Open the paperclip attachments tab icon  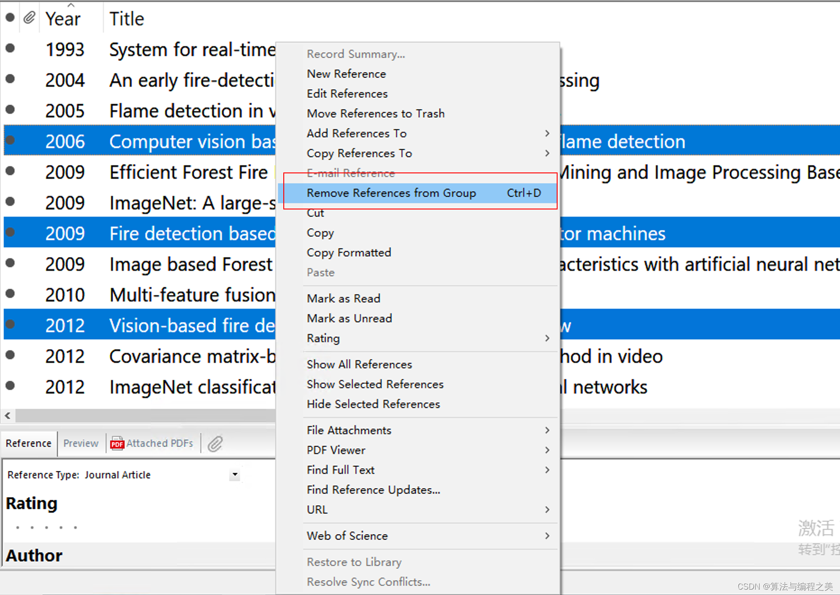(x=215, y=443)
